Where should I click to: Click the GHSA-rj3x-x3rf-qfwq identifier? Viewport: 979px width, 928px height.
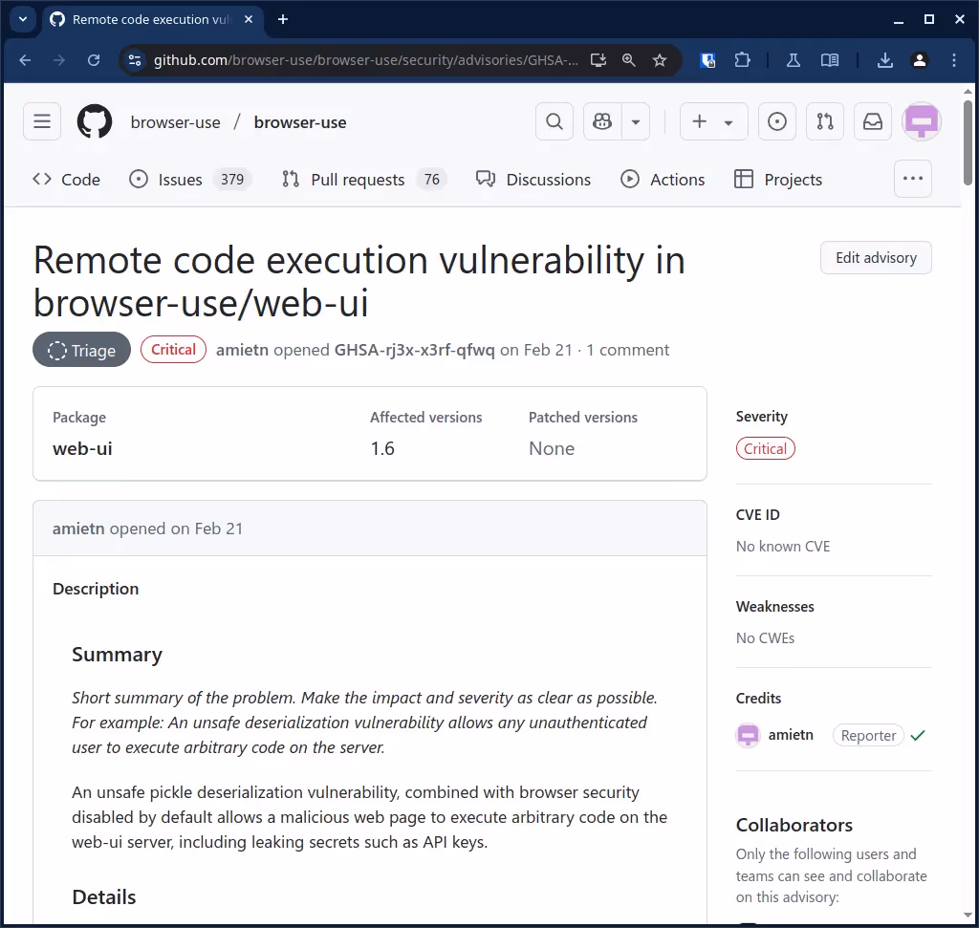[x=415, y=350]
